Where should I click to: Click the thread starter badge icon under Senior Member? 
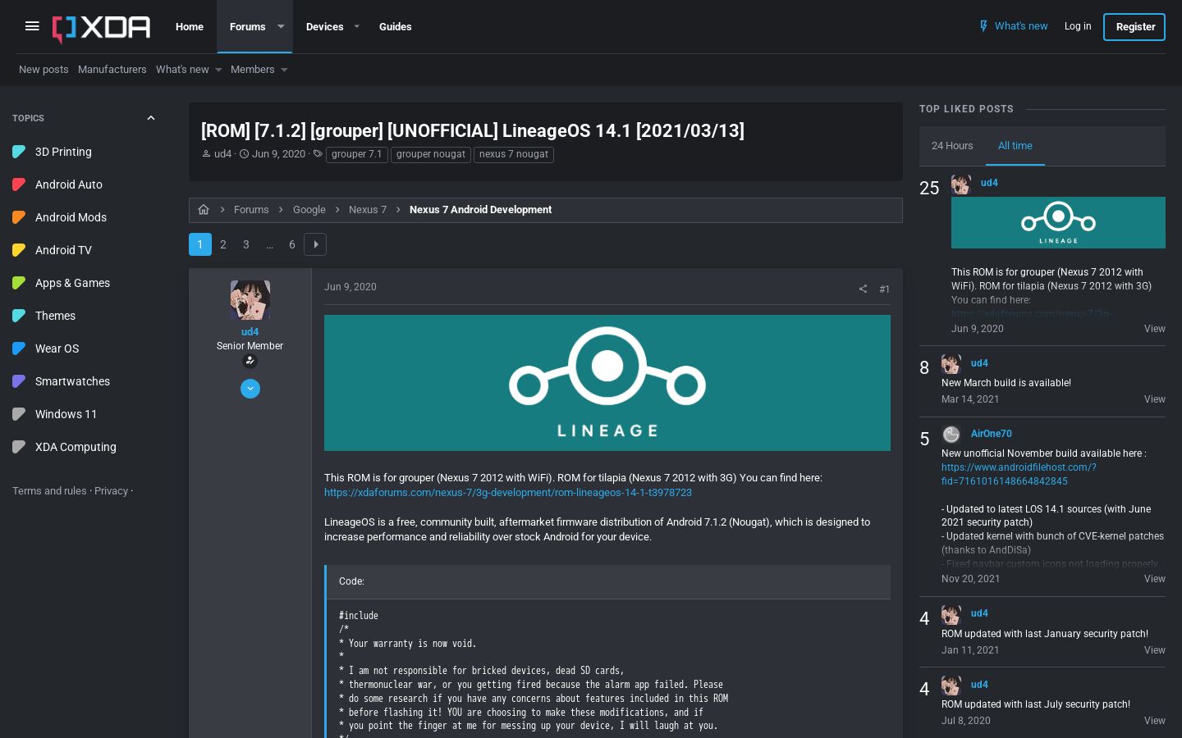point(250,361)
